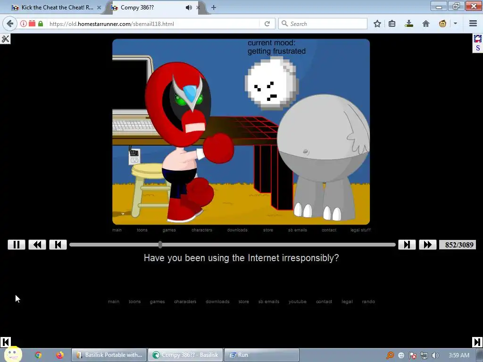The image size is (483, 362).
Task: Open a new tab with the plus button
Action: (214, 8)
